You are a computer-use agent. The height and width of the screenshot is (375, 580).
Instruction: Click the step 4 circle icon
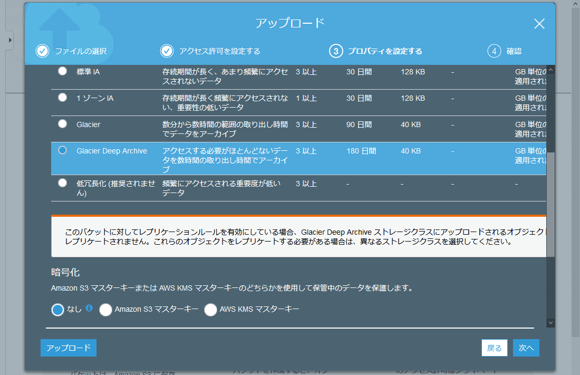tap(494, 51)
